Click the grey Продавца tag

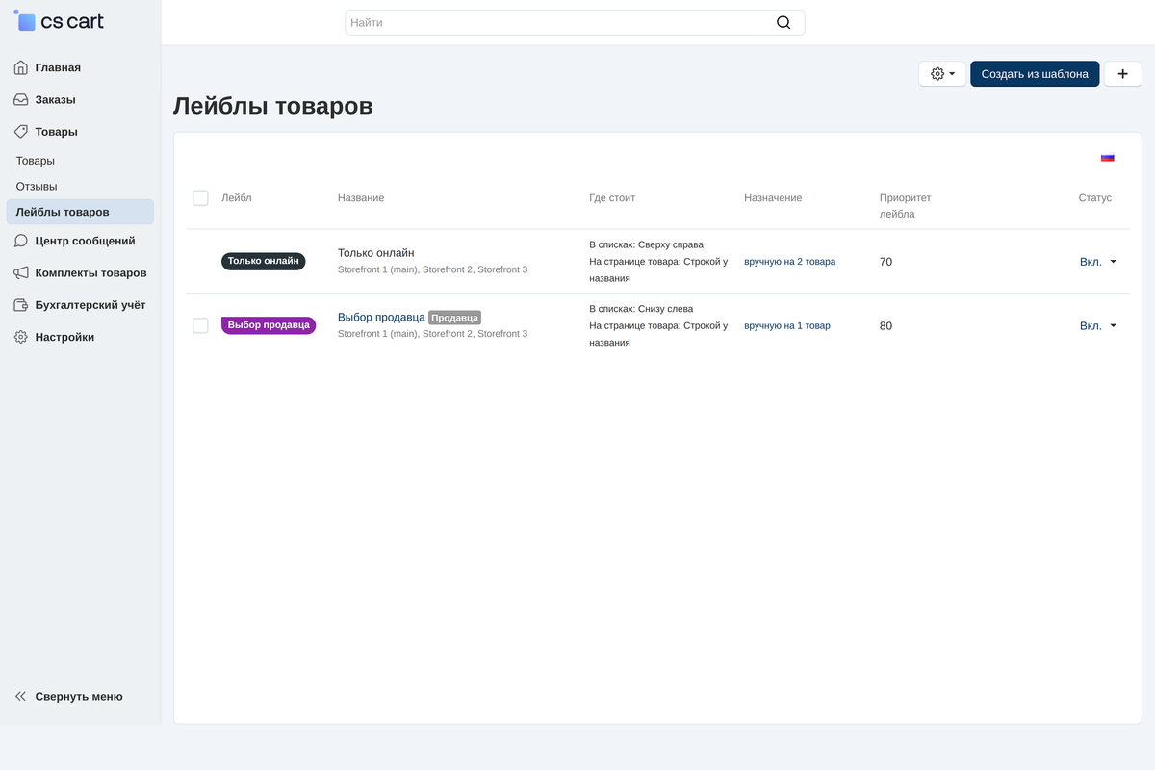point(454,318)
